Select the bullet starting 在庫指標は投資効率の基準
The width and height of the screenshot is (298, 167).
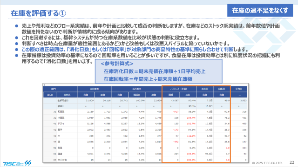(150, 58)
